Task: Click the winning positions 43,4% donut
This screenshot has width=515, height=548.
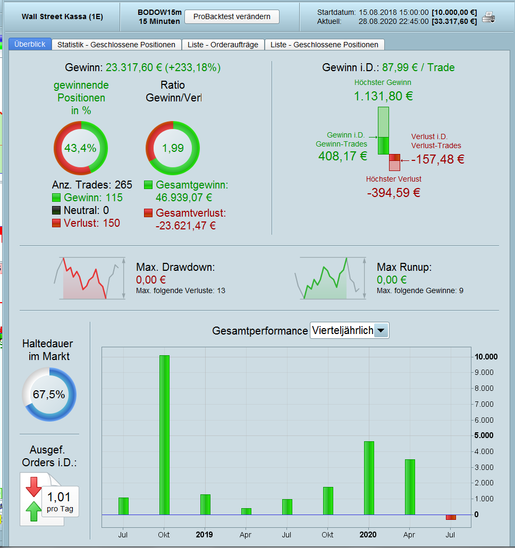Action: pos(81,148)
